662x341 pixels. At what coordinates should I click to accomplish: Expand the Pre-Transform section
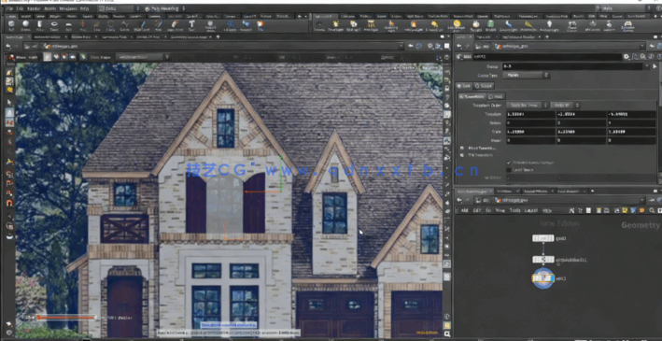(x=462, y=155)
